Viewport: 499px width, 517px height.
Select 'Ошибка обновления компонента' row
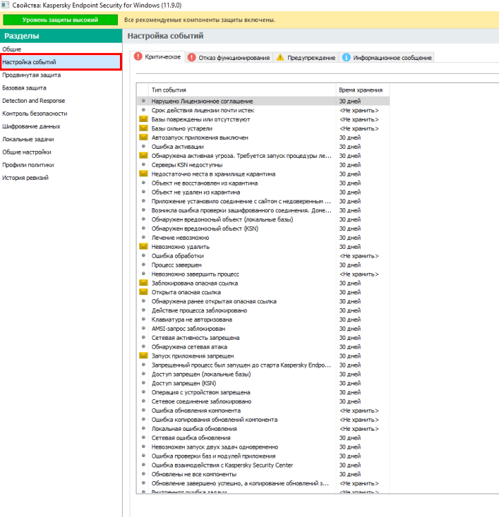tap(263, 411)
